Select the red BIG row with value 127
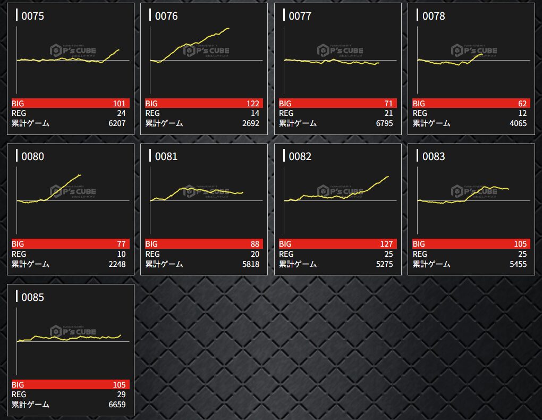Viewport: 542px width, 420px height. [337, 244]
